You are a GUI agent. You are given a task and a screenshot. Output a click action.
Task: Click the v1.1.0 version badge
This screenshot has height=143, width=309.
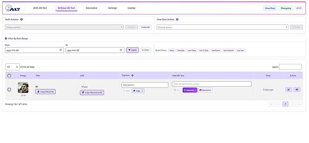(298, 8)
